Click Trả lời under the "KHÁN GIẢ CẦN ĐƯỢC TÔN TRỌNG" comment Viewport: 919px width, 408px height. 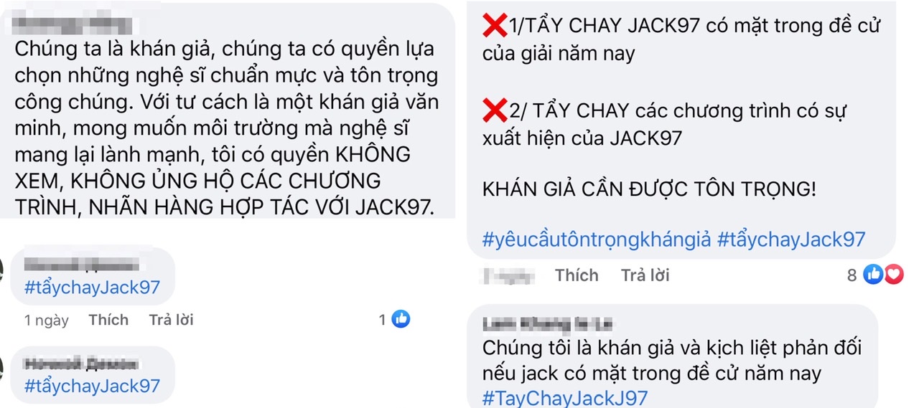tap(645, 275)
